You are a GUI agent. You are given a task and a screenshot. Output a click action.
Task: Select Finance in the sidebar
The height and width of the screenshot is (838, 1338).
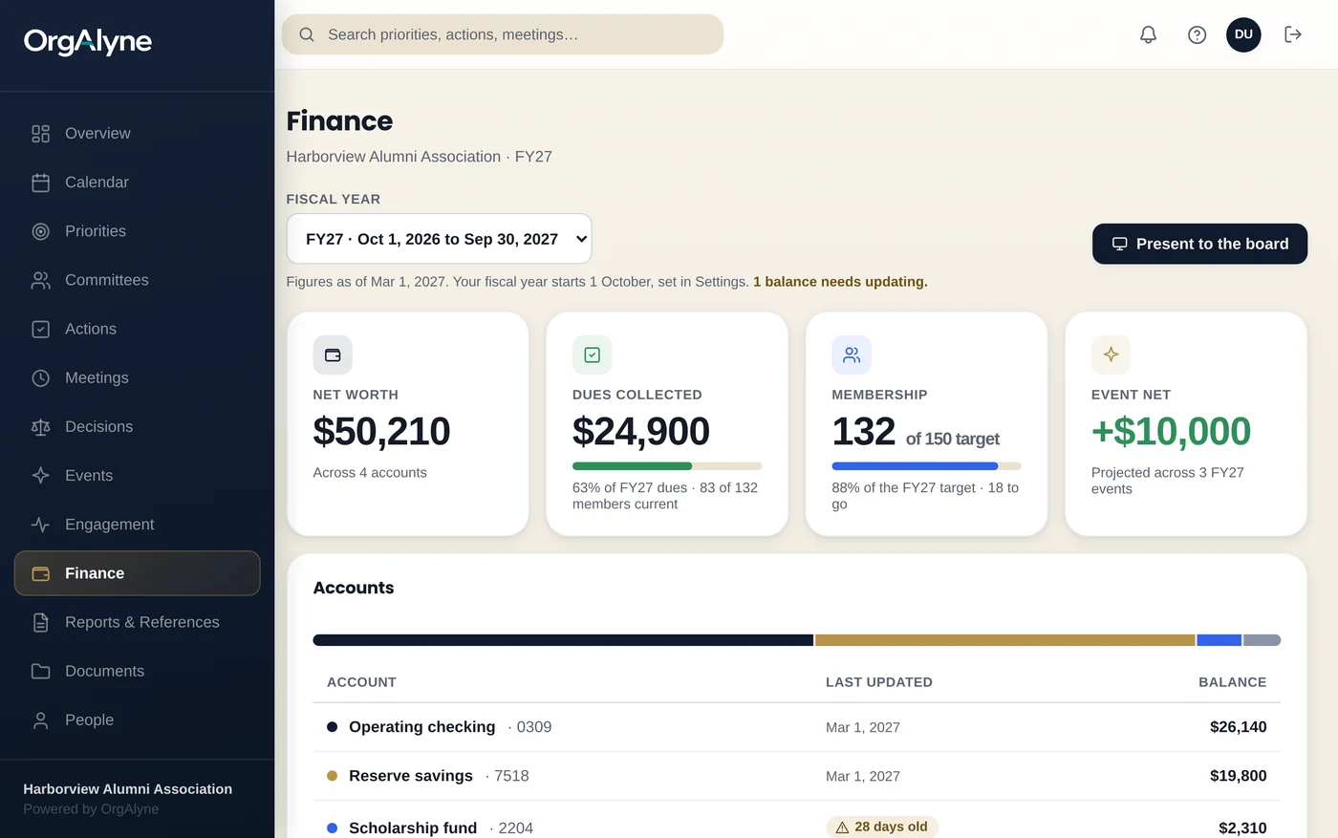click(x=137, y=573)
